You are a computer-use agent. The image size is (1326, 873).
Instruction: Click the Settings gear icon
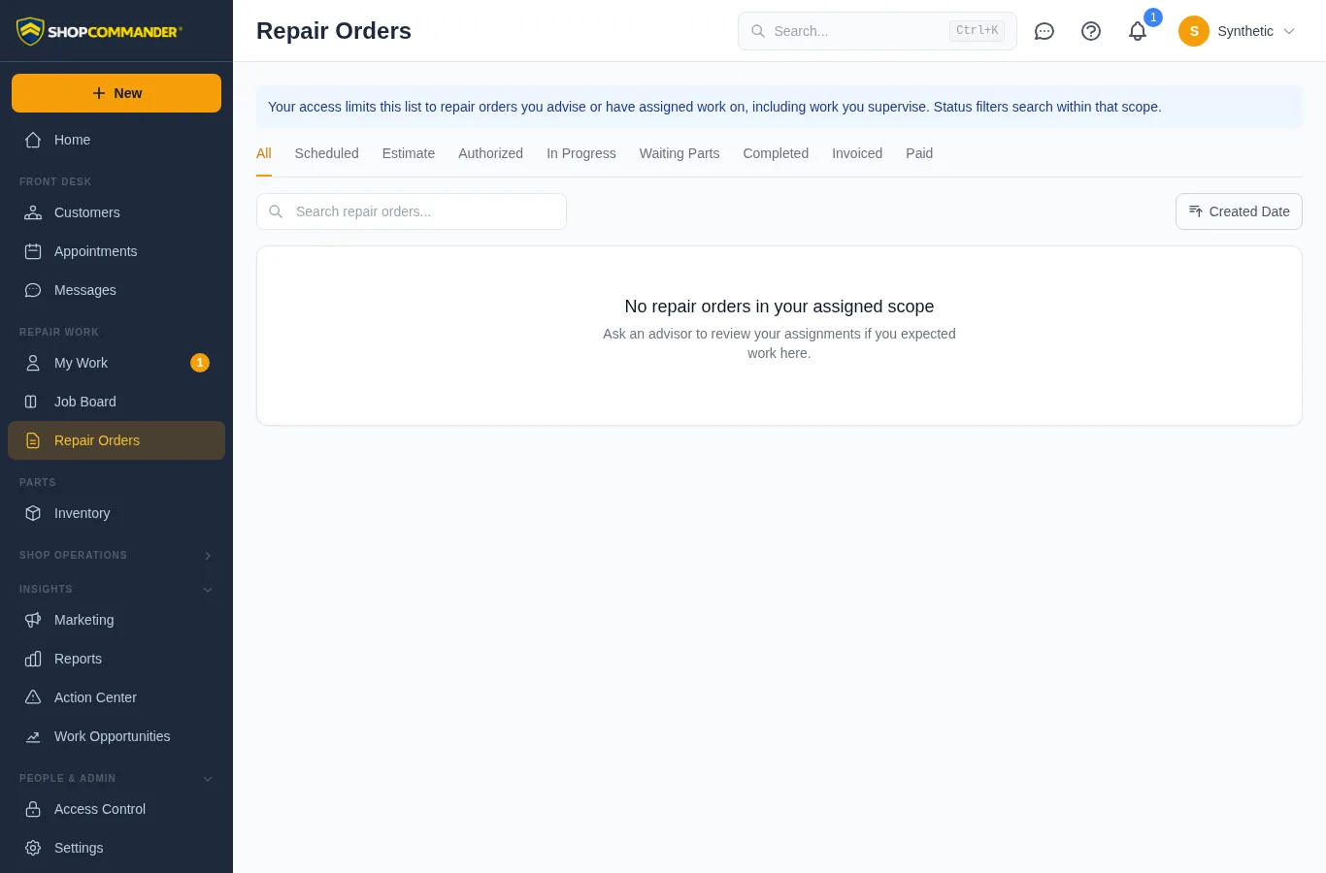[x=33, y=848]
